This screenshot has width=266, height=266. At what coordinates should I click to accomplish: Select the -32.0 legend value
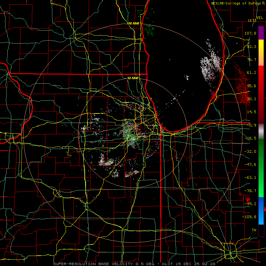click(250, 152)
